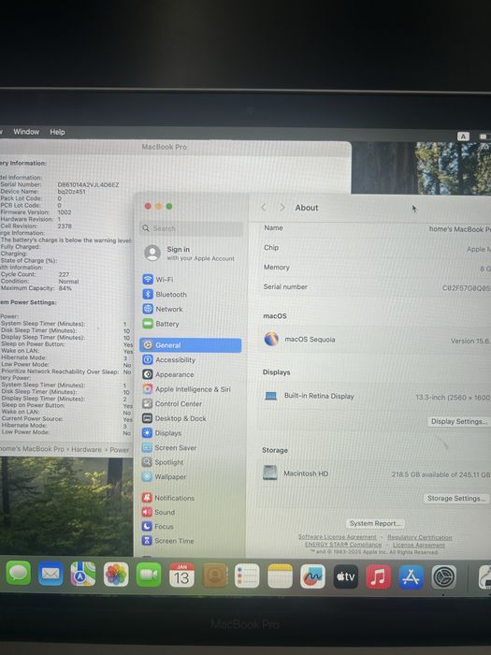Open Reminders in the Dock
The height and width of the screenshot is (655, 491).
click(x=247, y=576)
